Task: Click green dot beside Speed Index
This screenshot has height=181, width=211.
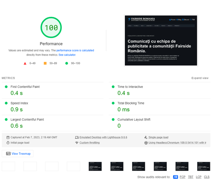Action: click(x=6, y=103)
